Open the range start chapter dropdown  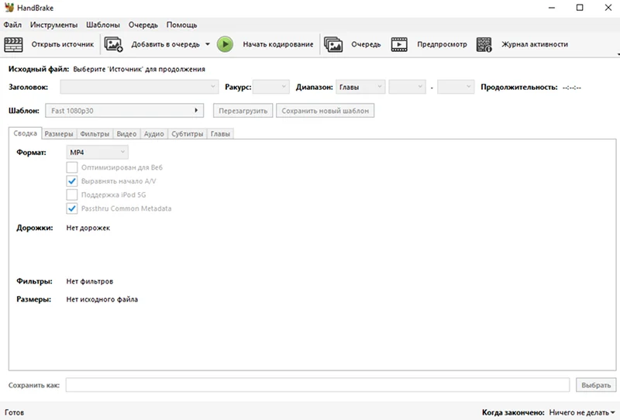pyautogui.click(x=408, y=87)
